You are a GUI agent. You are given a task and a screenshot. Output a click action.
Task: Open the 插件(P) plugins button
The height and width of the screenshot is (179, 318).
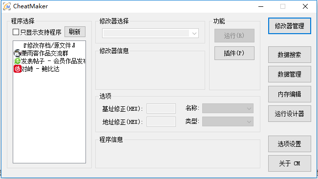click(234, 53)
